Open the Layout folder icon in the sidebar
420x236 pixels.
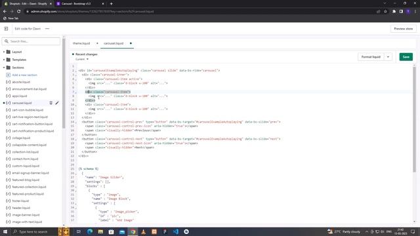(x=9, y=52)
